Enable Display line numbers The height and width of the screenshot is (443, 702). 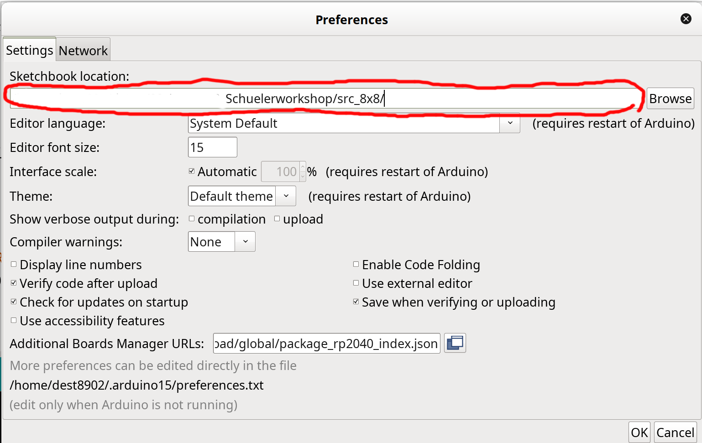pyautogui.click(x=14, y=265)
